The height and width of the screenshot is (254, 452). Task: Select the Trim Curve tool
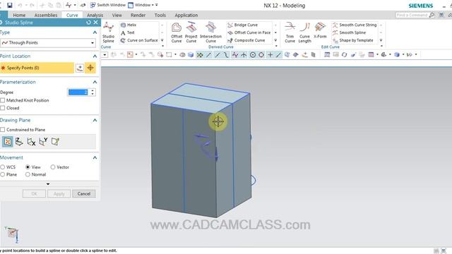[290, 33]
